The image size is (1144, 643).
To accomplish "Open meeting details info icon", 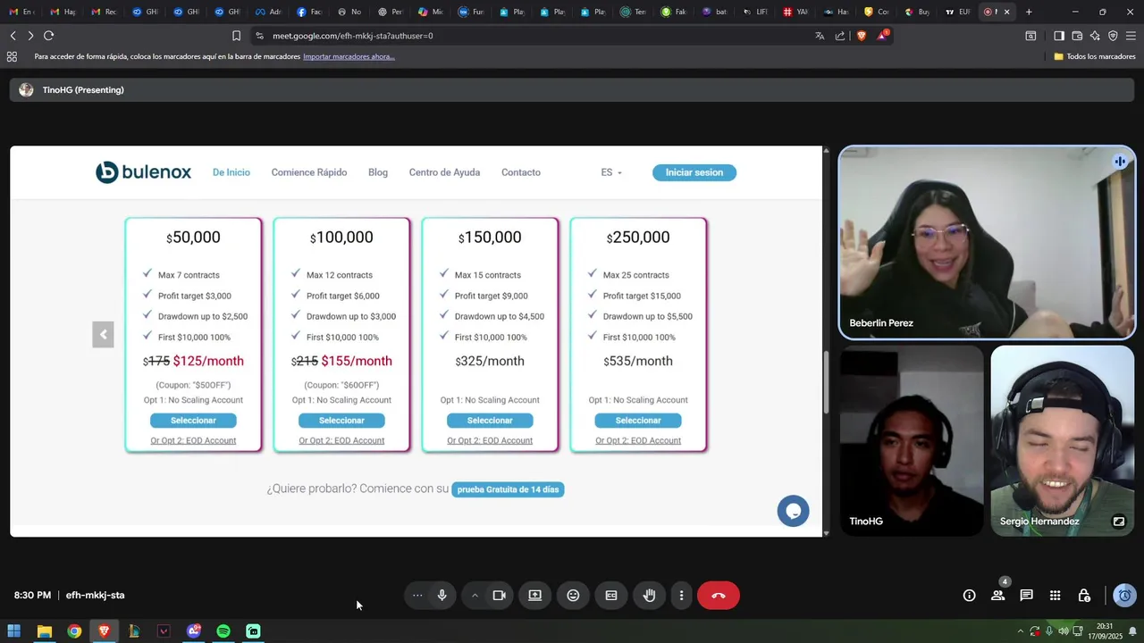I will coord(969,596).
